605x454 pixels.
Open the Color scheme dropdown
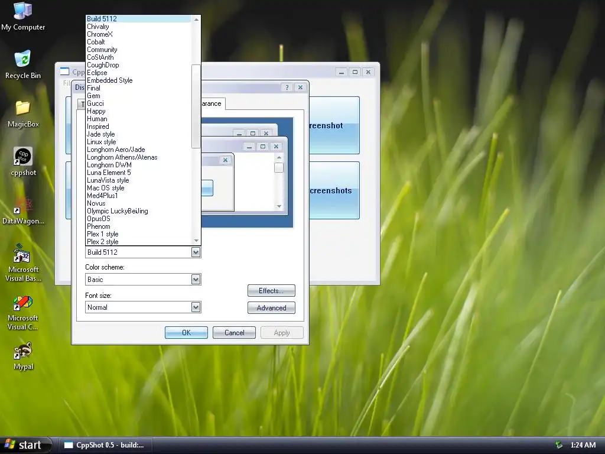point(143,279)
